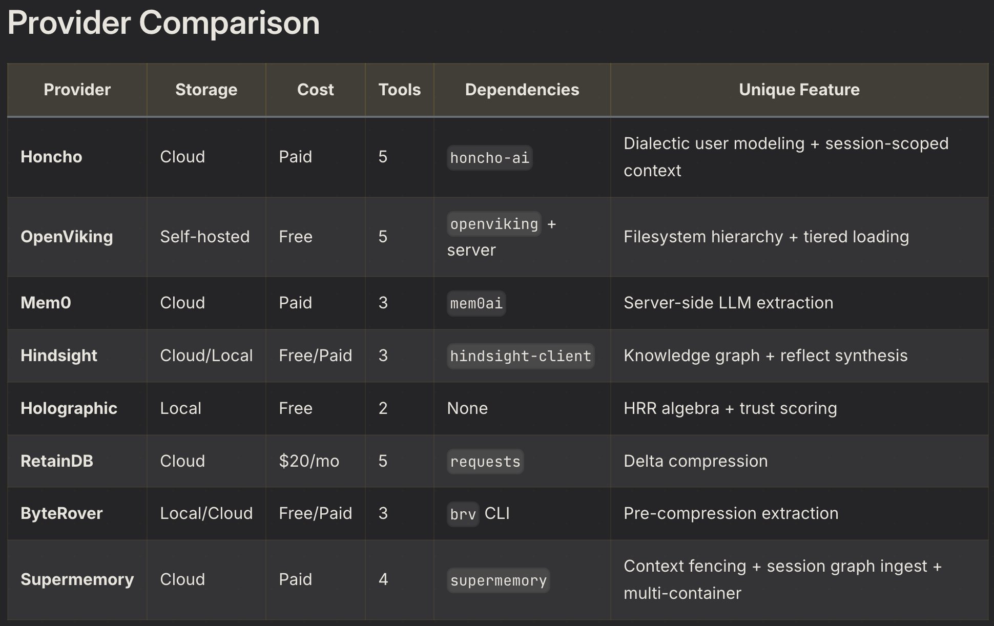Click the Cost column header
This screenshot has height=626, width=994.
click(316, 90)
